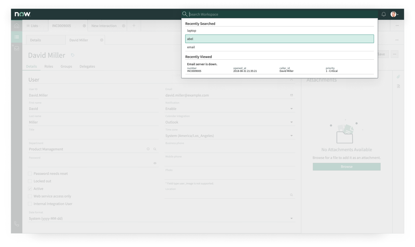Click the Home icon in left sidebar
The width and height of the screenshot is (415, 247).
click(16, 26)
